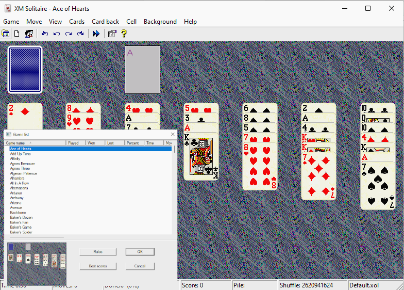The image size is (404, 290).
Task: Open the players icon with two faces
Action: coord(29,34)
